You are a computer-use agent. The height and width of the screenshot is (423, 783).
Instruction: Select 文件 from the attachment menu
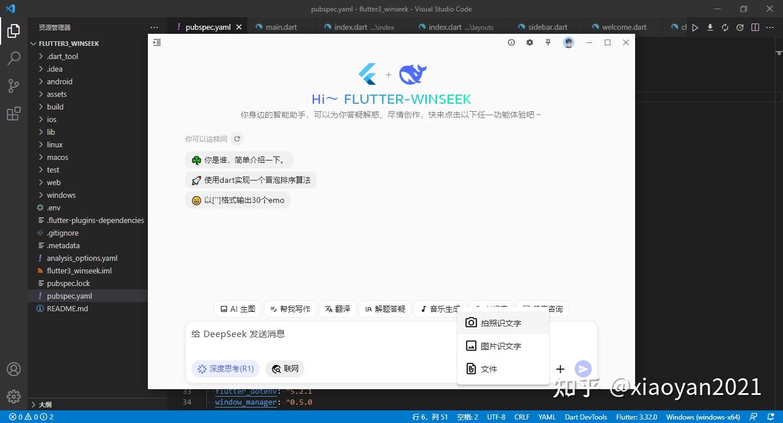(488, 369)
